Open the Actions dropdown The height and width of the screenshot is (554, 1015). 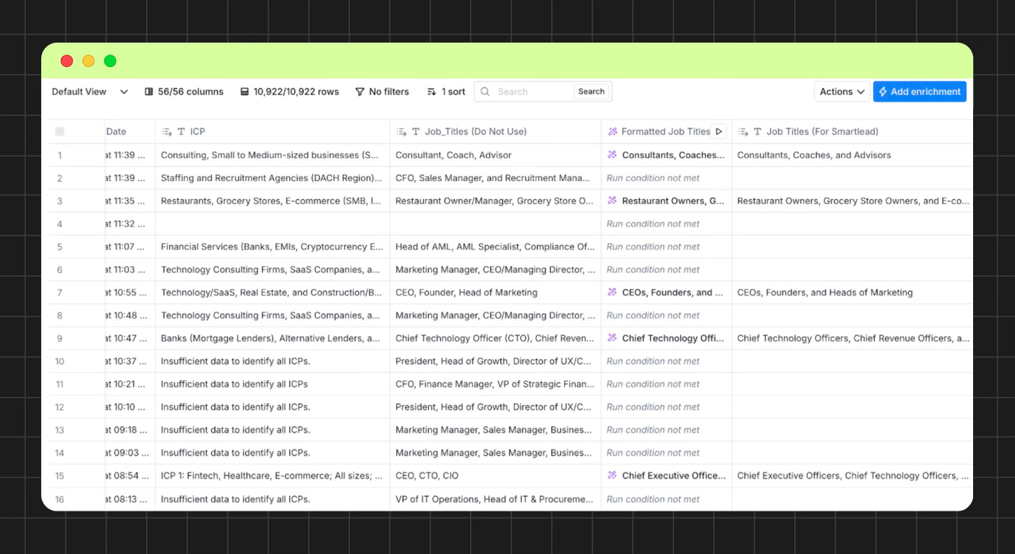click(x=842, y=92)
